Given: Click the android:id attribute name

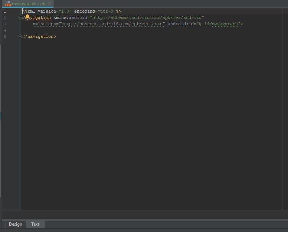Looking at the screenshot, I should point(180,24).
